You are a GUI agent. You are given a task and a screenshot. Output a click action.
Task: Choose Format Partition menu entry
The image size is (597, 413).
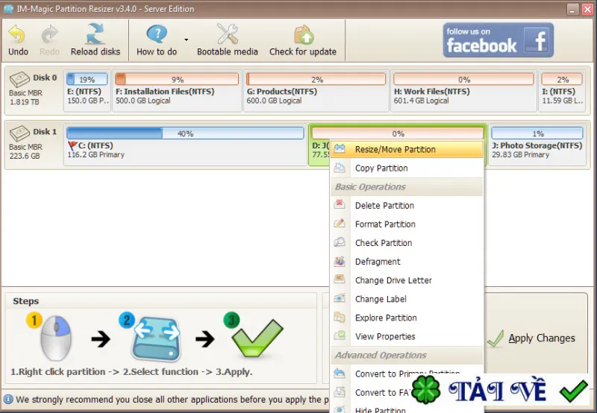point(407,224)
